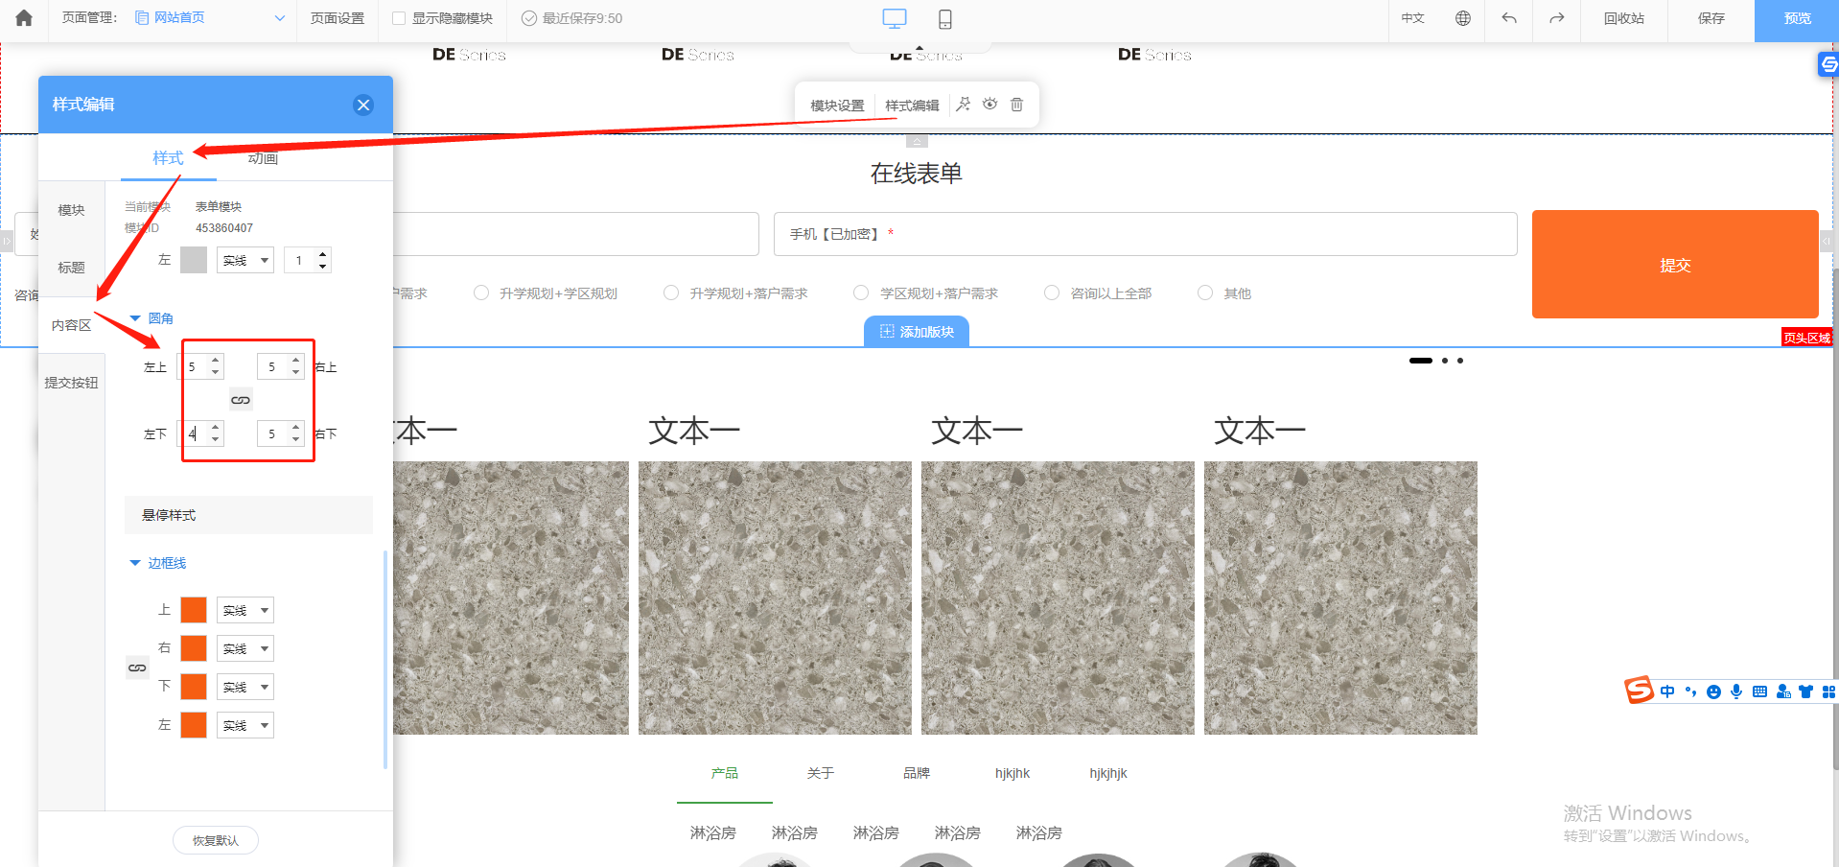Go to the home icon in the top bar
This screenshot has width=1839, height=867.
point(24,18)
